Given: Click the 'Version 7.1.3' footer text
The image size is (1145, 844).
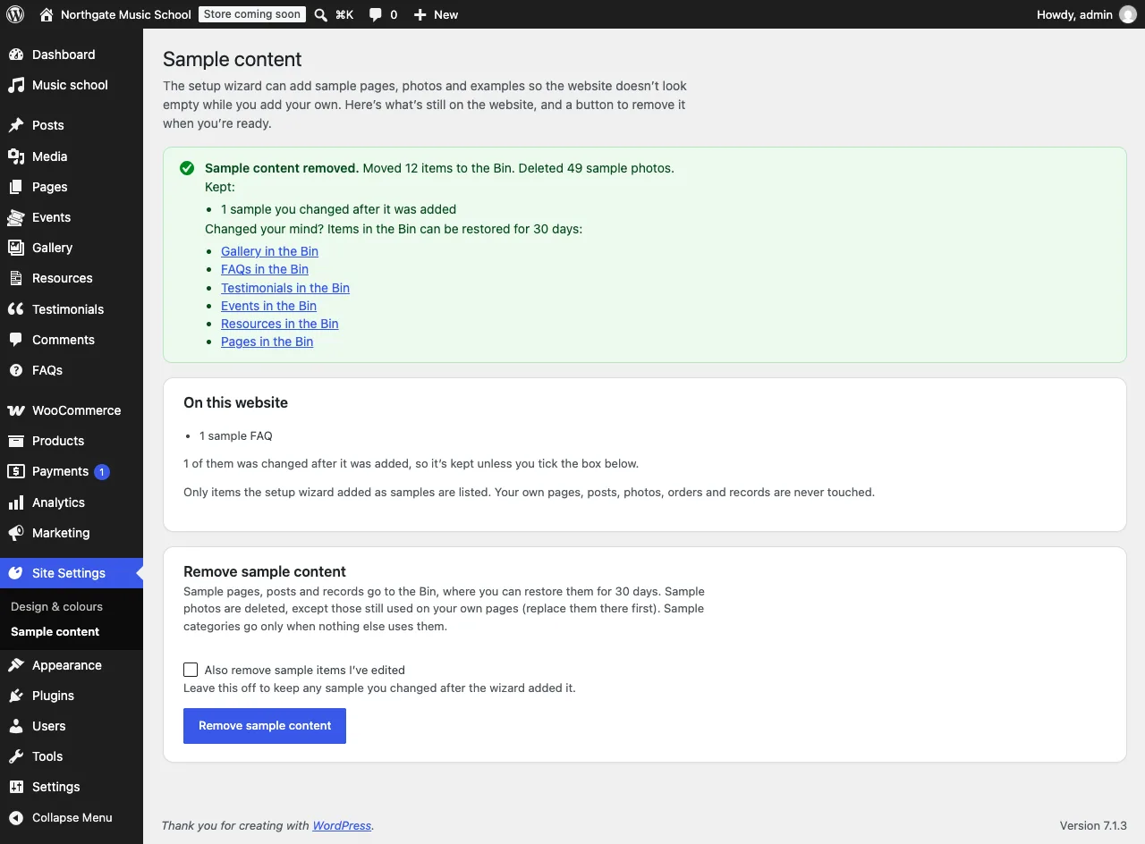Looking at the screenshot, I should point(1093,825).
